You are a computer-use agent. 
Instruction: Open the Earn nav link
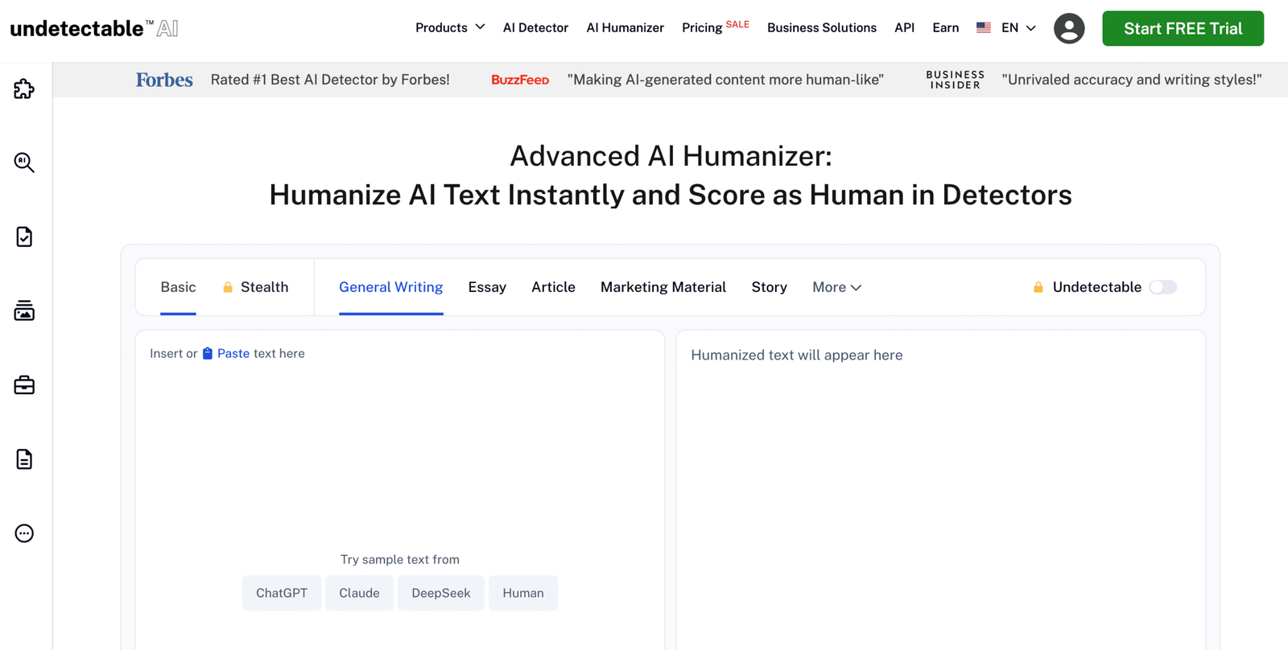tap(946, 27)
